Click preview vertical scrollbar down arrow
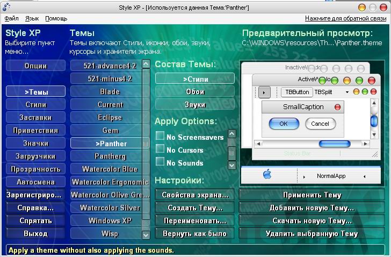 pos(374,135)
